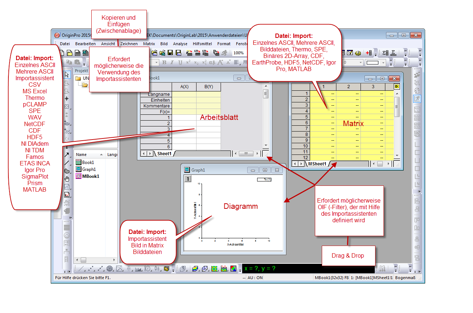
Task: Open the Bearbeiten menu
Action: (85, 44)
